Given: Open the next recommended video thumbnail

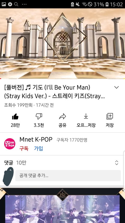Looking at the screenshot, I should point(63,205).
